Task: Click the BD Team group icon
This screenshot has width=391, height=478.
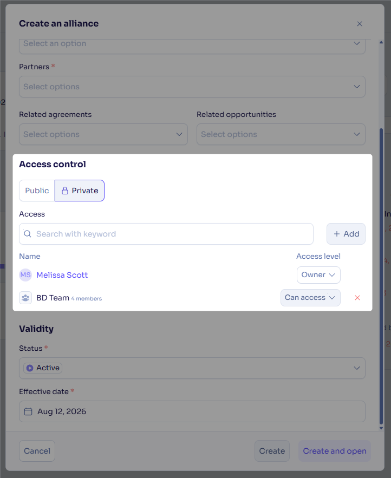Action: coord(25,298)
